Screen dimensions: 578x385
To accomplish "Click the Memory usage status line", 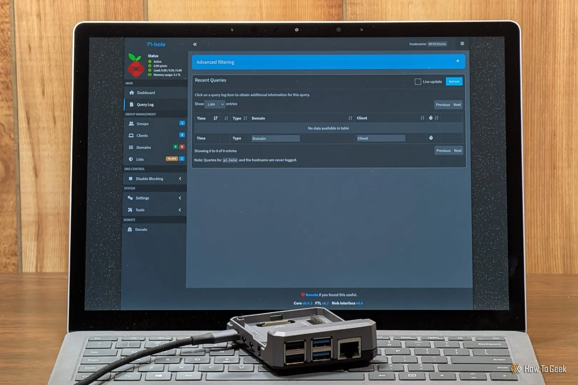I will pos(164,75).
